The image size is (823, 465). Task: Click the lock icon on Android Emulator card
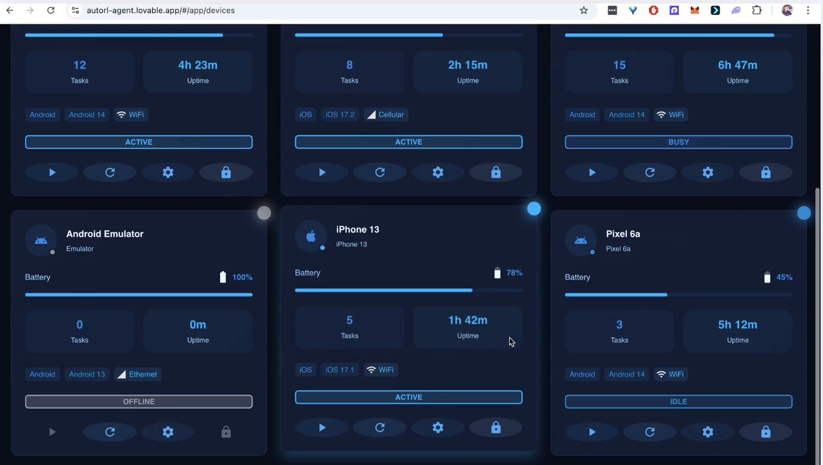(x=226, y=432)
